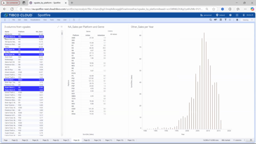
Task: Switch to Page (2) tab
Action: [x=15, y=140]
